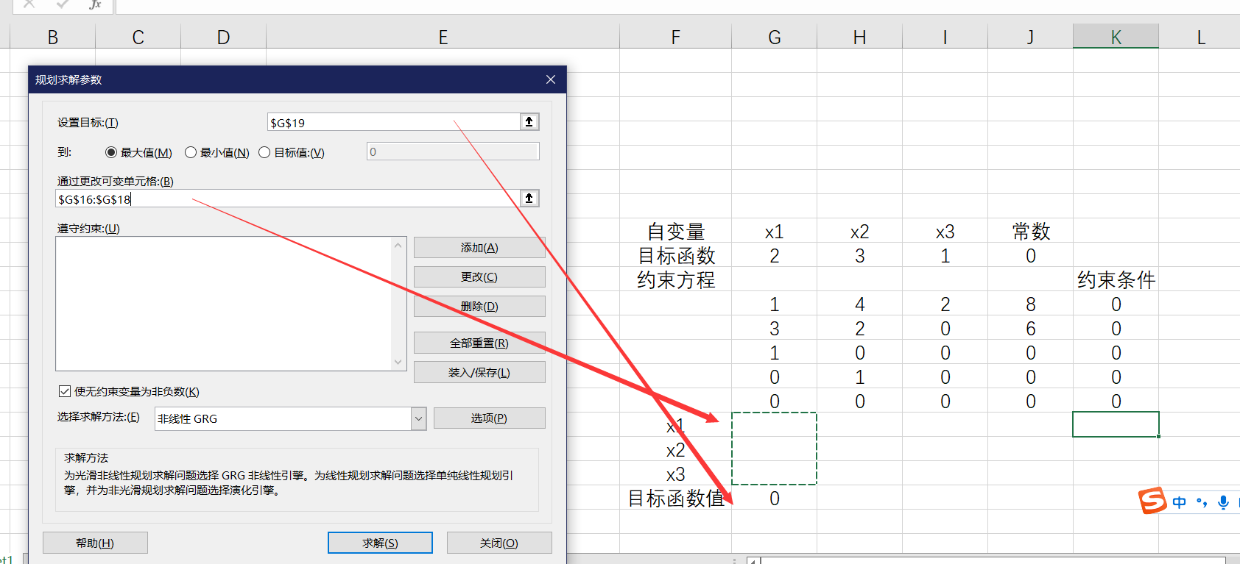Click inside the 遵守约束 constraints list box

tap(224, 303)
